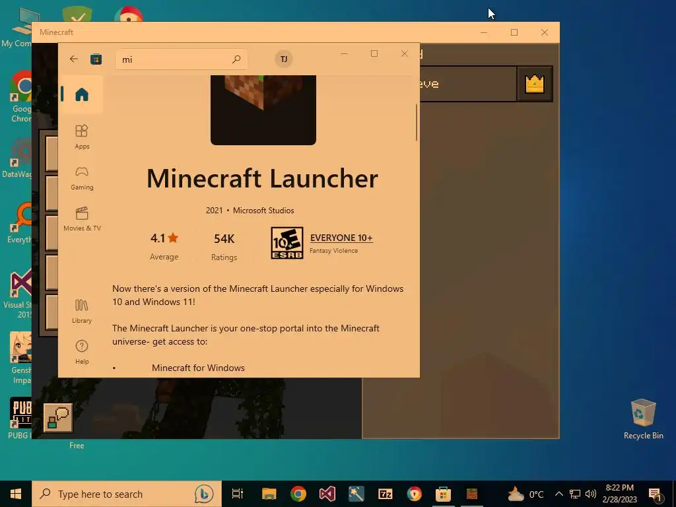Image resolution: width=676 pixels, height=507 pixels.
Task: Open Task View on the taskbar
Action: (x=238, y=494)
